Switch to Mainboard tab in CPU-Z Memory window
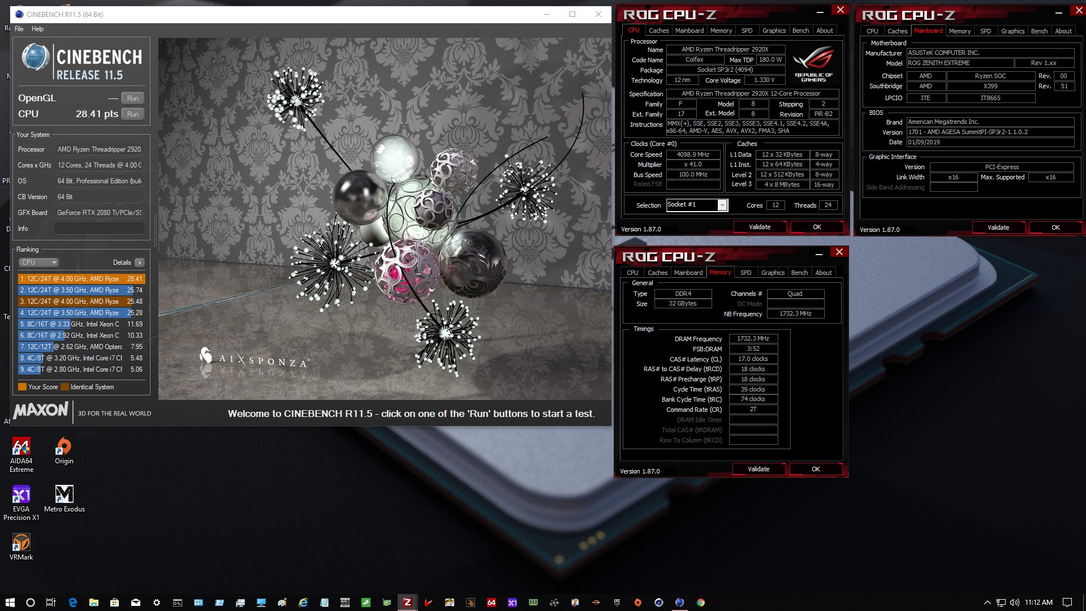 click(x=688, y=273)
